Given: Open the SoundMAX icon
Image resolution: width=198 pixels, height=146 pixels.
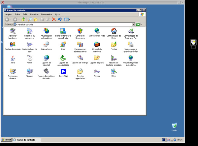Looking at the screenshot, I should 63,73.
